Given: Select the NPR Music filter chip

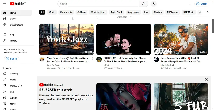Looking at the screenshot, I should pyautogui.click(x=189, y=12).
